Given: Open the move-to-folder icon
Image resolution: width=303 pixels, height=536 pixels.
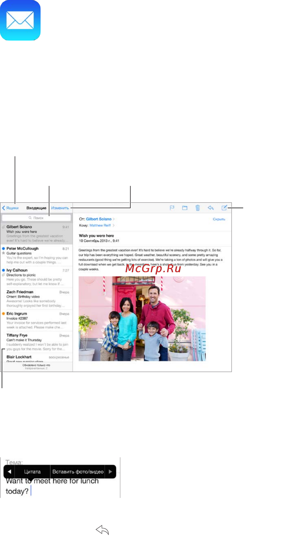Looking at the screenshot, I should click(x=185, y=208).
